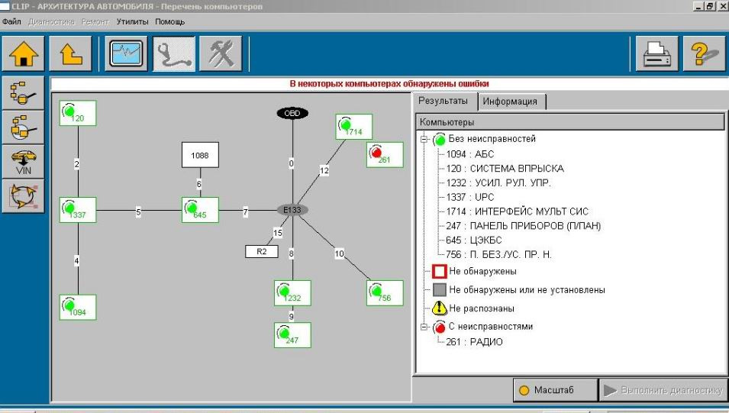
Task: Click the red error message banner
Action: click(389, 84)
